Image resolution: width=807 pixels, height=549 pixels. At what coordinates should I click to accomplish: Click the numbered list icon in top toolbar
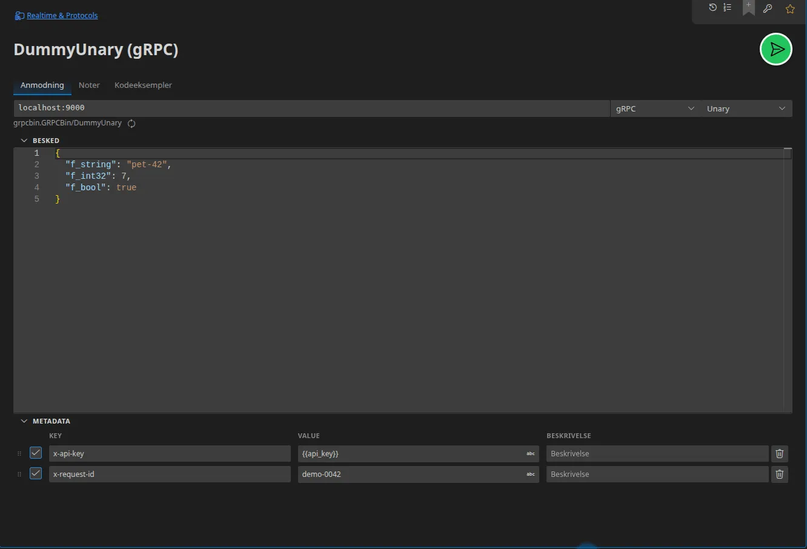pos(727,8)
